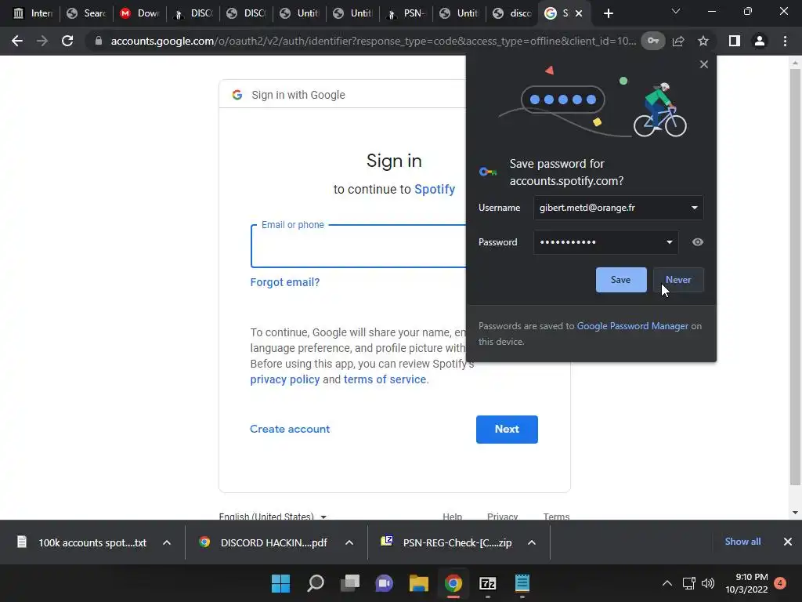802x602 pixels.
Task: Open the Windows Start menu
Action: [281, 583]
